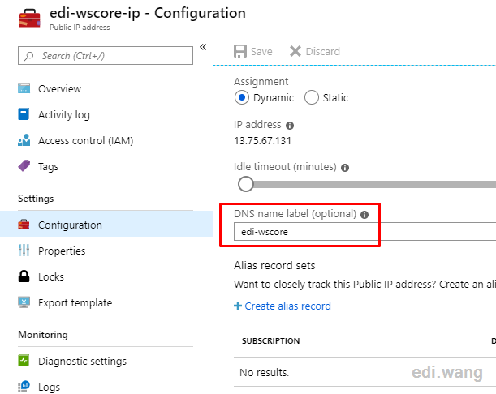Screen dimensions: 496x394
Task: Open the Activity log icon
Action: [x=24, y=114]
